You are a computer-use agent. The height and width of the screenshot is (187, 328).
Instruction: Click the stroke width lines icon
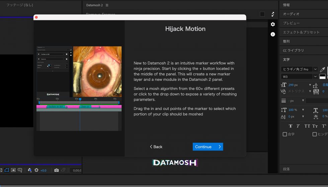tap(283, 101)
